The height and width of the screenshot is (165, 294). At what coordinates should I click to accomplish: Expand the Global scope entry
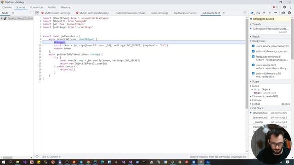click(251, 104)
